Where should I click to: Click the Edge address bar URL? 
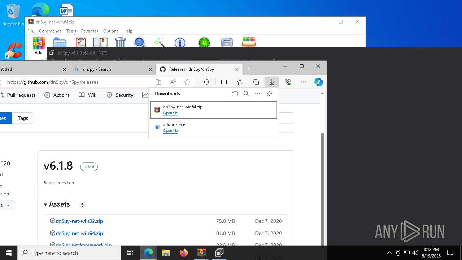(53, 82)
